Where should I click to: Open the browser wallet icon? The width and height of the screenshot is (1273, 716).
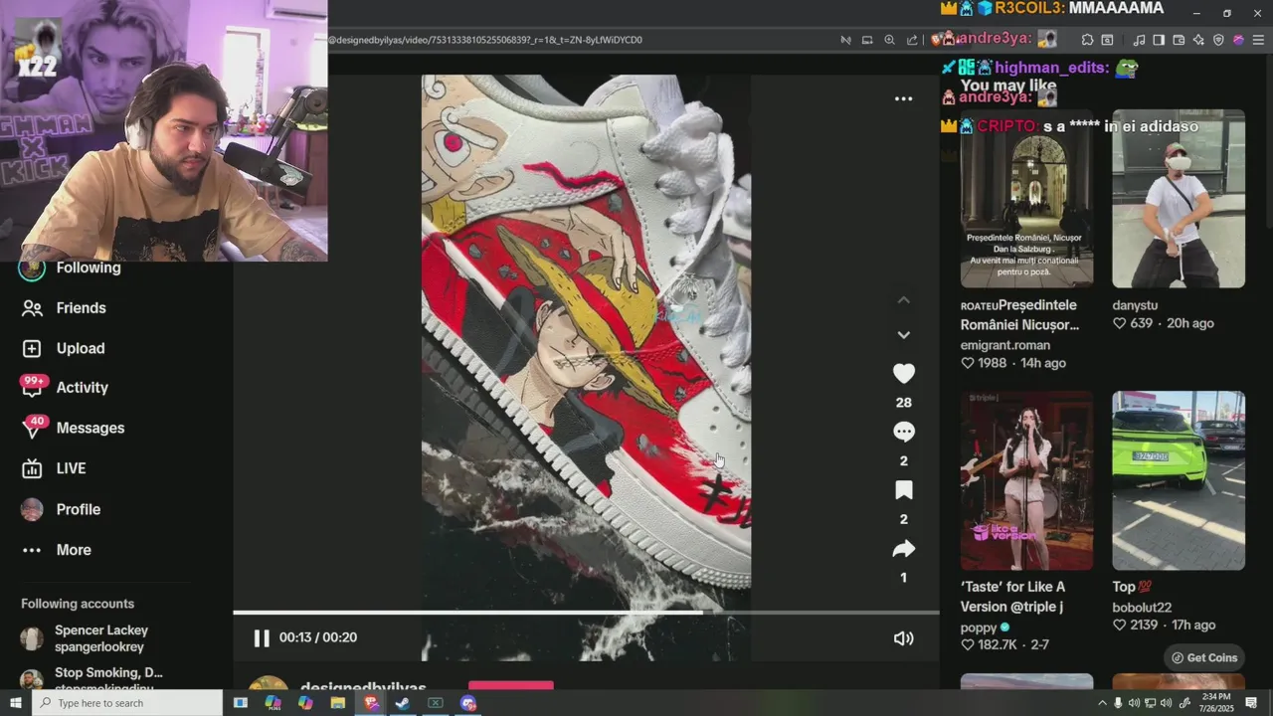[1179, 40]
